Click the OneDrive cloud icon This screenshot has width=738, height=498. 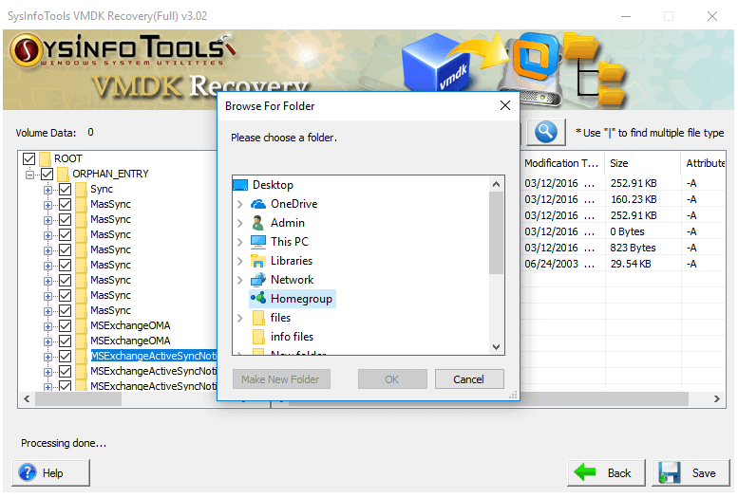pos(258,204)
